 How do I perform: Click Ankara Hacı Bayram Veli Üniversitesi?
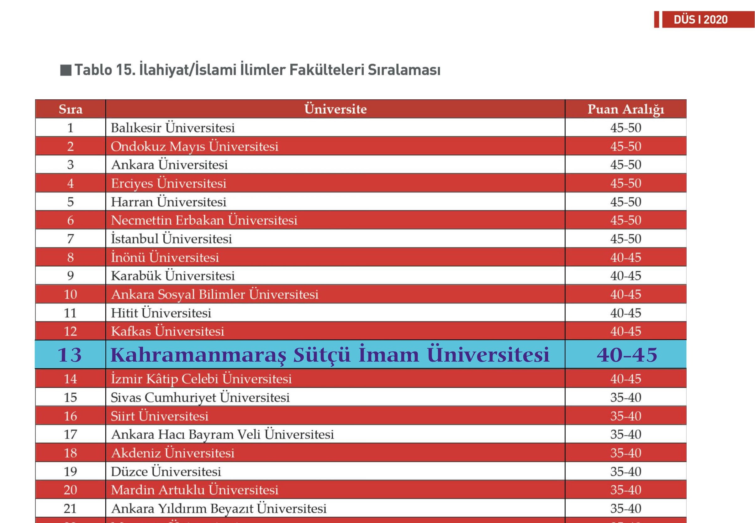pos(222,435)
